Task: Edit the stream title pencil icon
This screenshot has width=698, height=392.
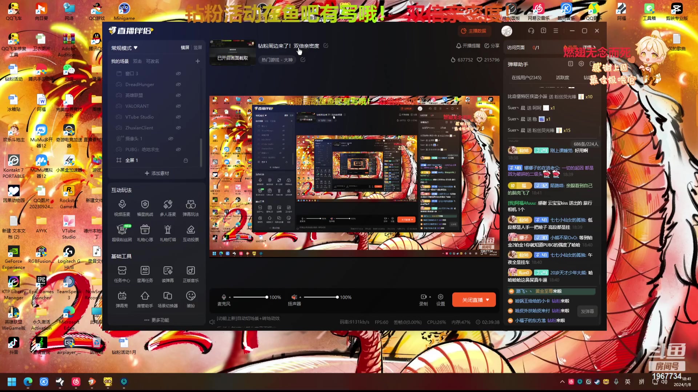Action: pyautogui.click(x=326, y=46)
